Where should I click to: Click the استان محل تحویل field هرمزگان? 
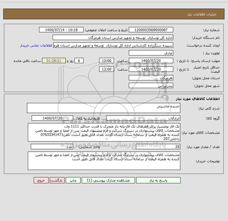151,78
